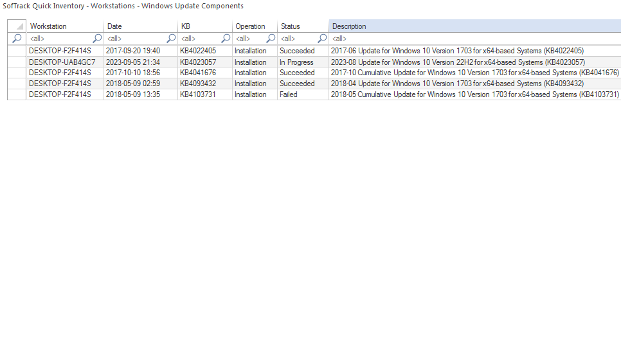Select row header of the KB4022405 row

(17, 51)
